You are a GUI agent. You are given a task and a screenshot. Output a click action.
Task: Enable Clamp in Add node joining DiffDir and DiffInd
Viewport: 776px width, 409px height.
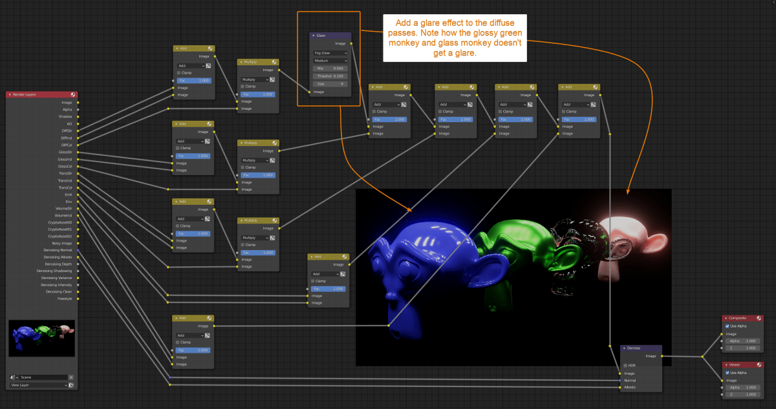(x=179, y=72)
